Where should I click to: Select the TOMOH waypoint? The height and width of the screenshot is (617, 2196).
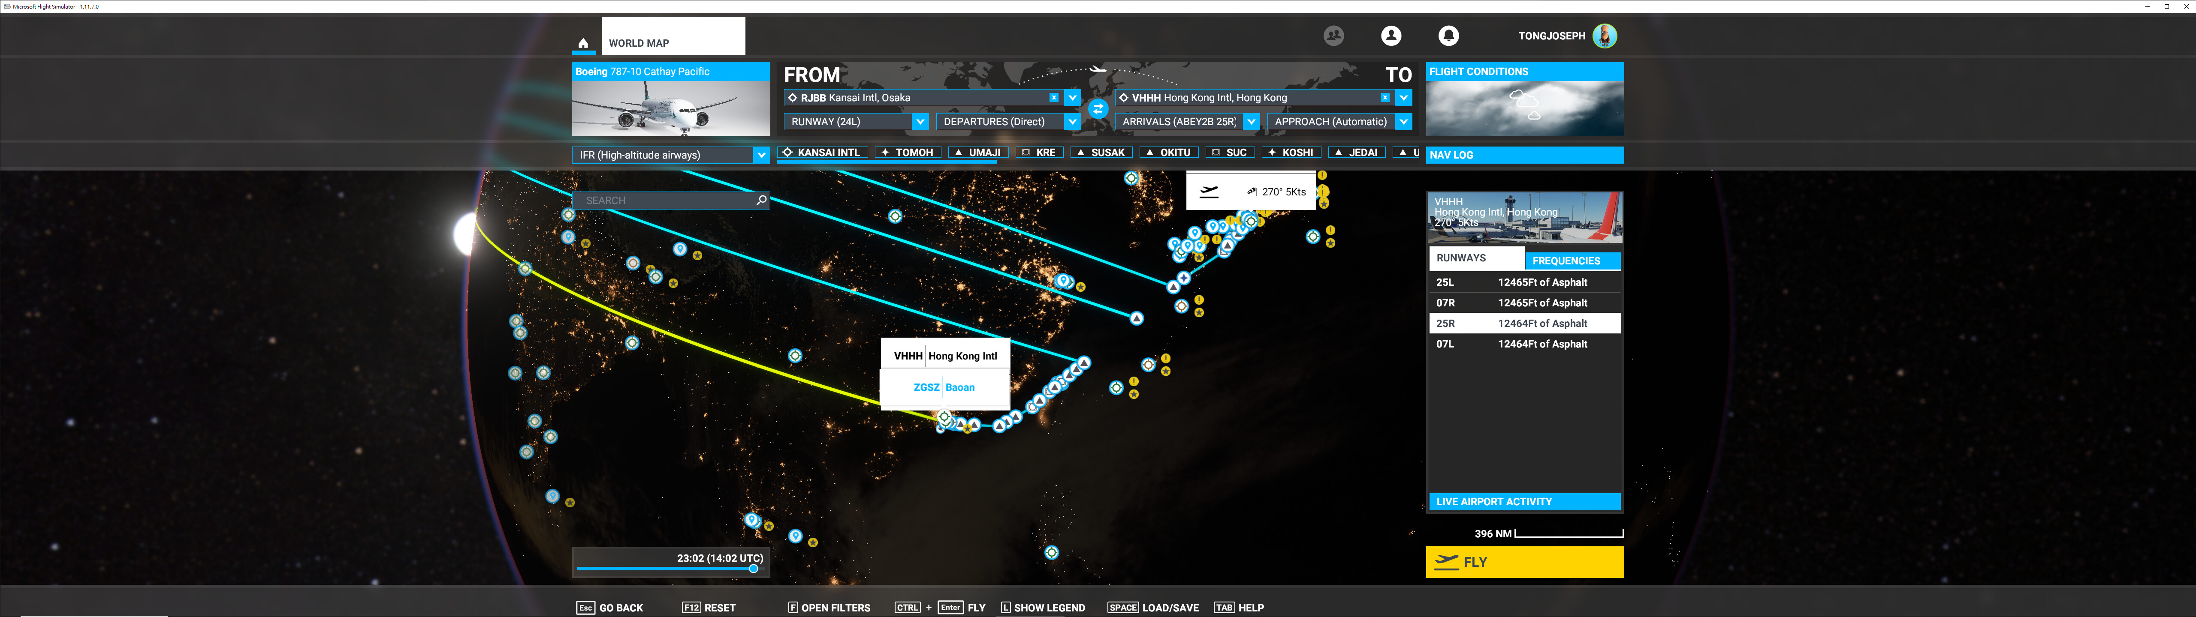pyautogui.click(x=908, y=153)
